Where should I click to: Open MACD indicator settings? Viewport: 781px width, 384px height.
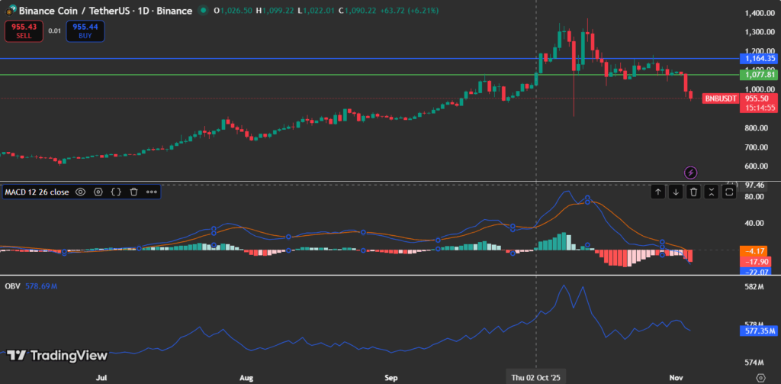tap(98, 192)
